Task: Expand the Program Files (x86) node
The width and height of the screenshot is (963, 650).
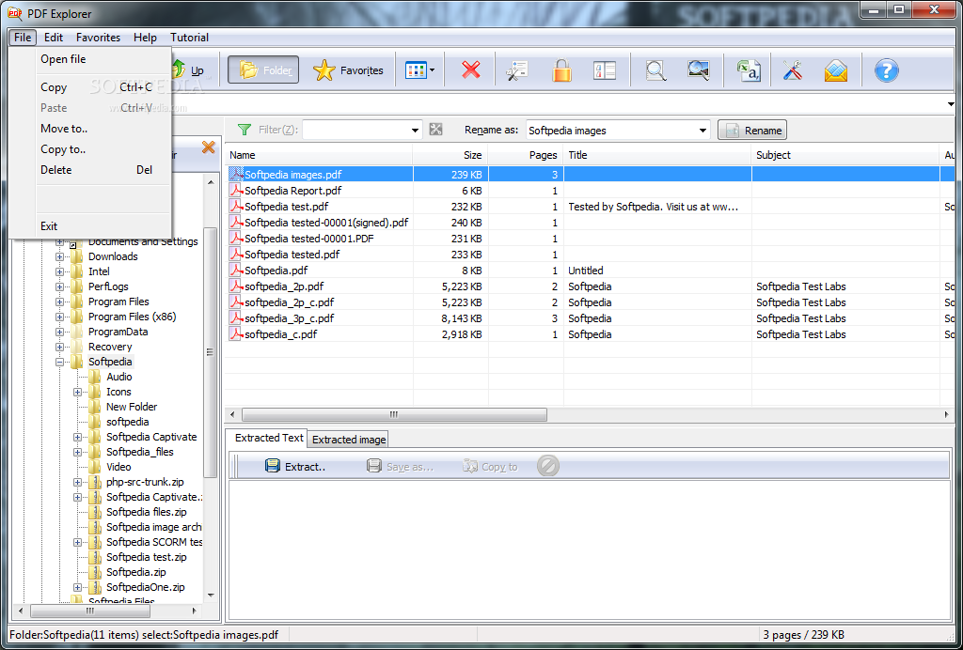Action: [59, 317]
